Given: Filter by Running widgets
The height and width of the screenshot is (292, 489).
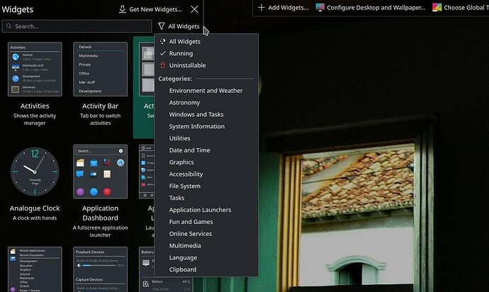Looking at the screenshot, I should click(206, 53).
